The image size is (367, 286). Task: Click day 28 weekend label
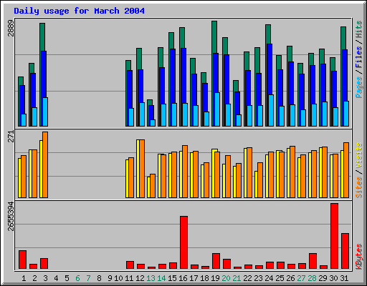click(312, 278)
